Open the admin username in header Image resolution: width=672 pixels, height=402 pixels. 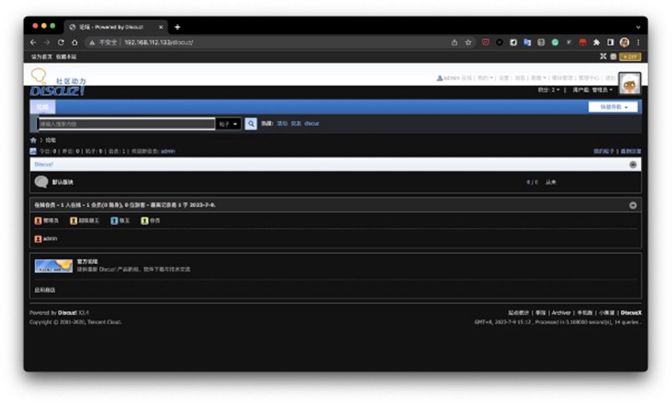point(451,78)
